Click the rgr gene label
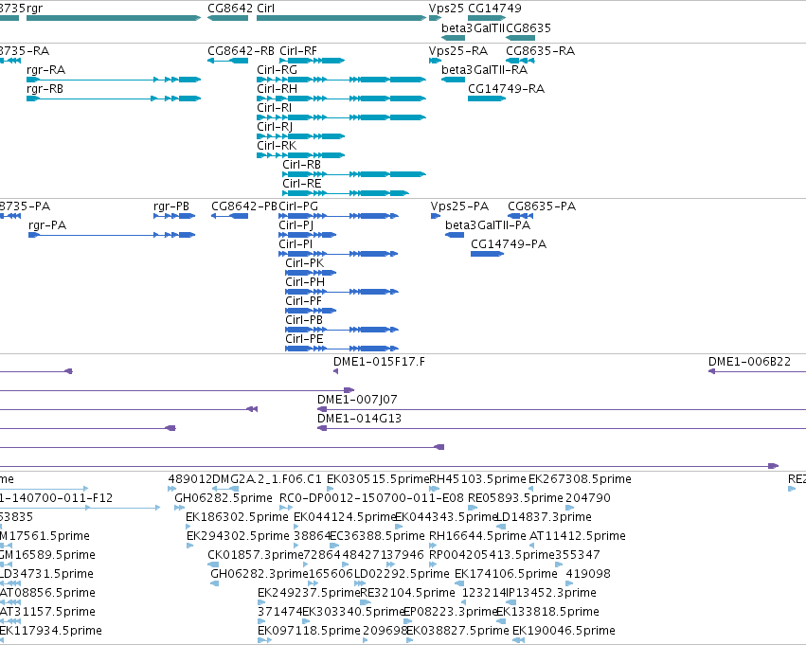The height and width of the screenshot is (645, 806). pos(34,9)
